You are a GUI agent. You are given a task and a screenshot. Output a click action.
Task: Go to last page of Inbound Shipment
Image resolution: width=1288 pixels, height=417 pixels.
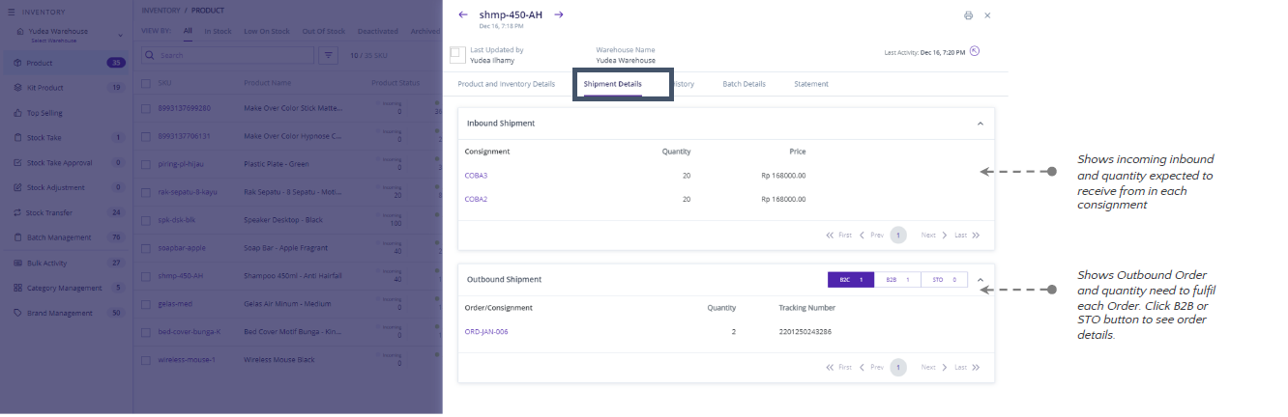(x=968, y=235)
